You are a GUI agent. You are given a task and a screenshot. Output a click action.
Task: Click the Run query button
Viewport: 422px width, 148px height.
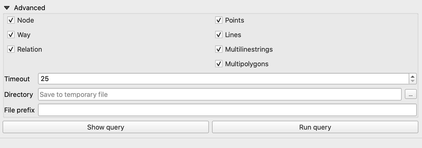(315, 127)
